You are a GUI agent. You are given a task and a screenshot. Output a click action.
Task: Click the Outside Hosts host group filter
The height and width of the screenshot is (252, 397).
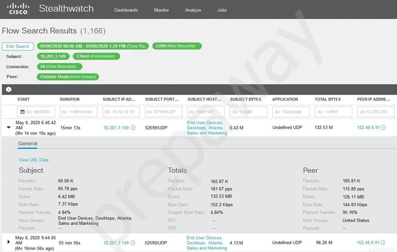pyautogui.click(x=67, y=77)
